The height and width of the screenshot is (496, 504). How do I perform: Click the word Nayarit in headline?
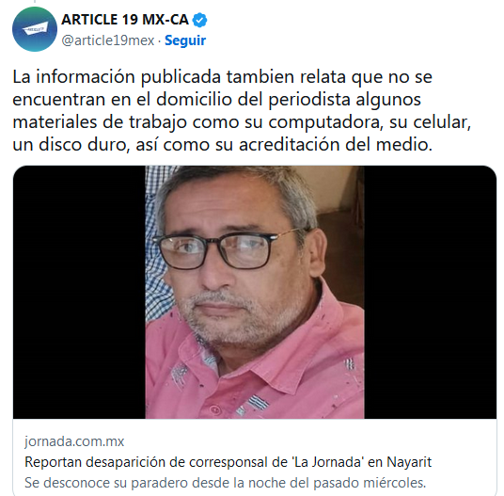pos(409,462)
